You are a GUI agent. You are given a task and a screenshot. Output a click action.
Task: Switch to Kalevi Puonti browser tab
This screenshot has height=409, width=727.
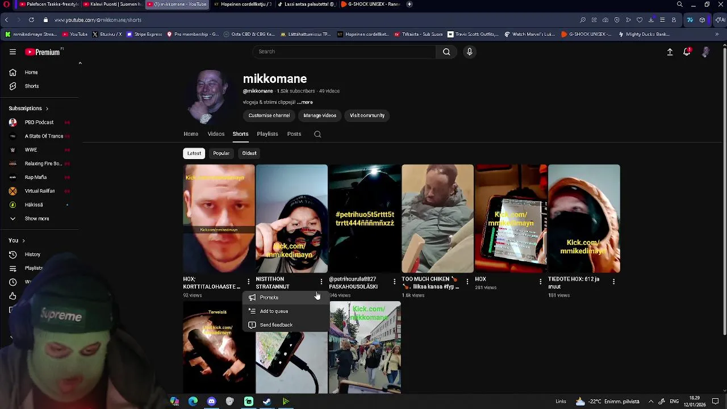pyautogui.click(x=112, y=4)
